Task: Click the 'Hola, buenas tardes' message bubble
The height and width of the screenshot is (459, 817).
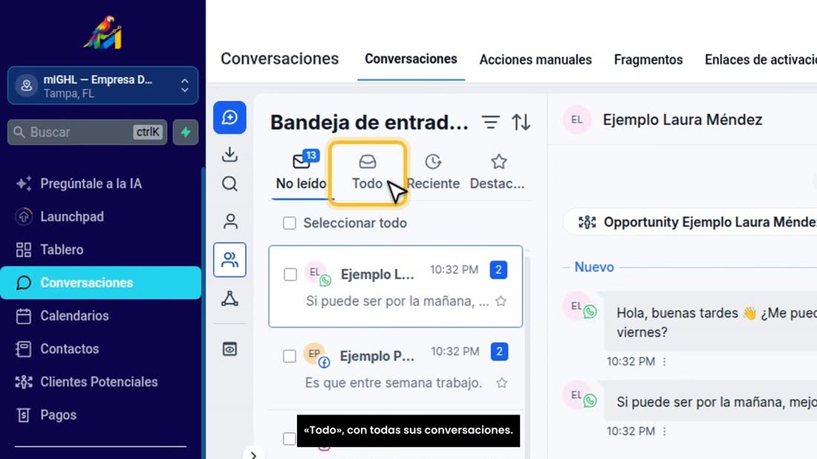Action: tap(711, 322)
